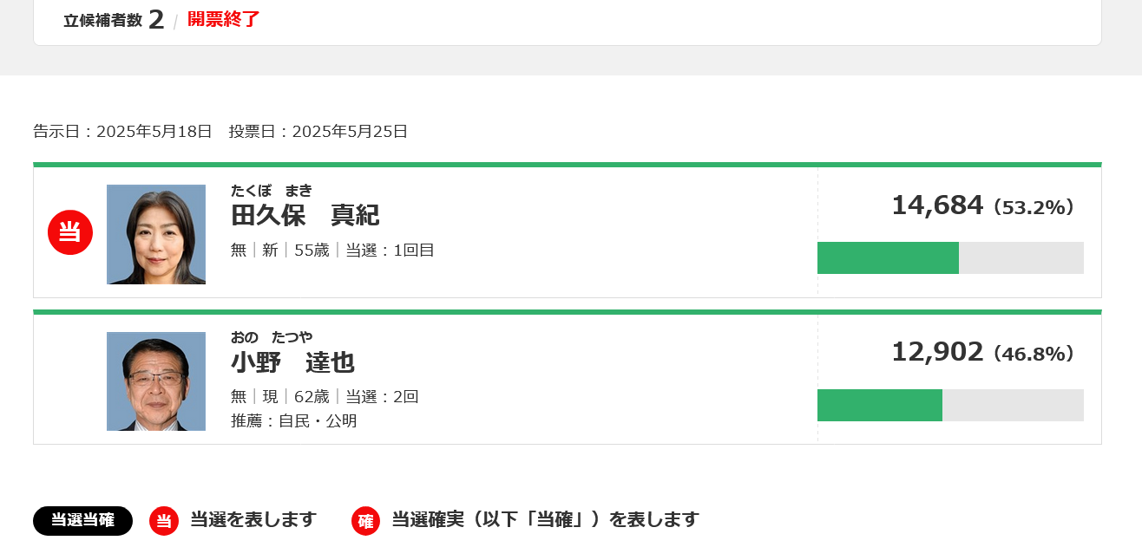Click candidate name 小野 達也
The height and width of the screenshot is (547, 1142).
click(x=292, y=362)
